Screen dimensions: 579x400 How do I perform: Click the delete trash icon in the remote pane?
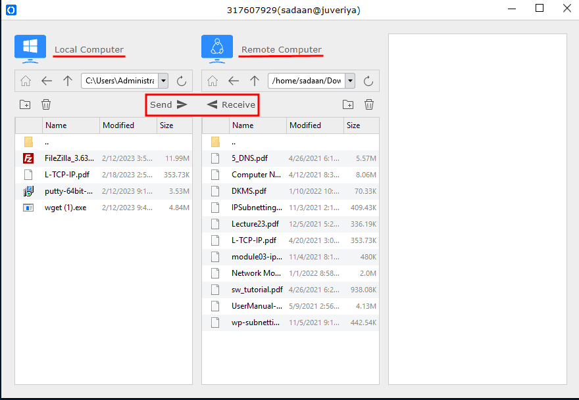(x=369, y=104)
